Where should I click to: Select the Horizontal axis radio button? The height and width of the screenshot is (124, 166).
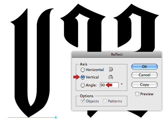click(82, 70)
